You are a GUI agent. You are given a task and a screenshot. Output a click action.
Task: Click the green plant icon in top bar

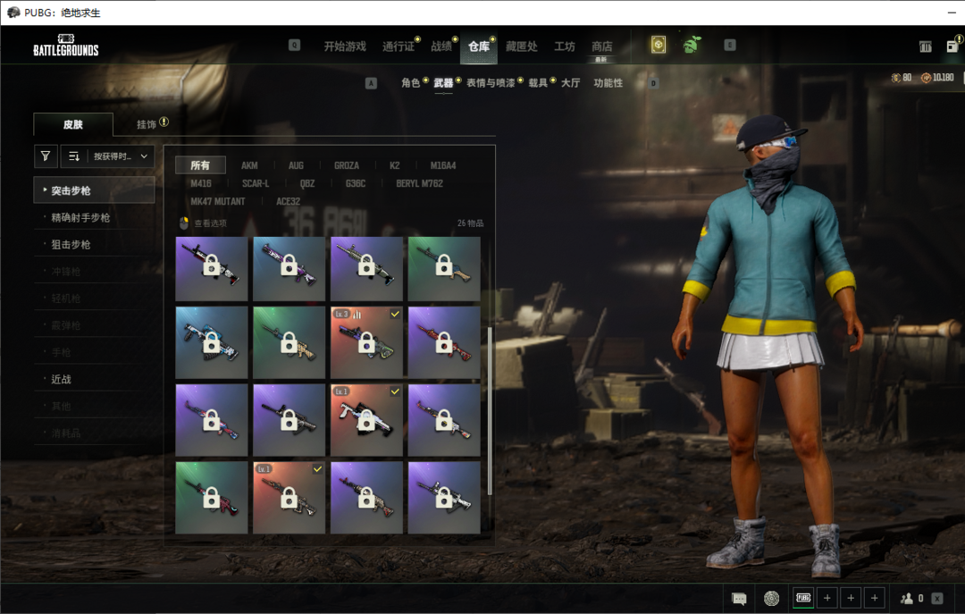692,45
